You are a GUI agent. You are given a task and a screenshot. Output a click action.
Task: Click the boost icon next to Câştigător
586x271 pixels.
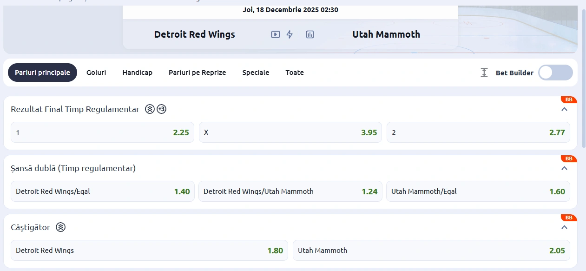(61, 227)
